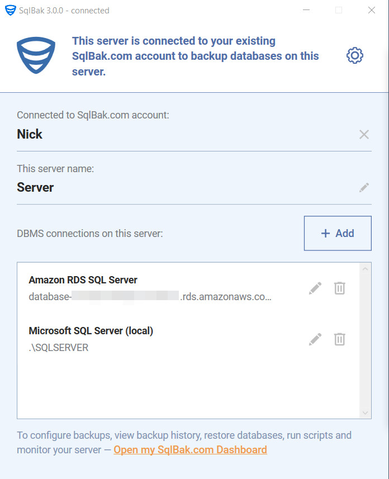389x479 pixels.
Task: Click the account name Nick
Action: click(30, 134)
